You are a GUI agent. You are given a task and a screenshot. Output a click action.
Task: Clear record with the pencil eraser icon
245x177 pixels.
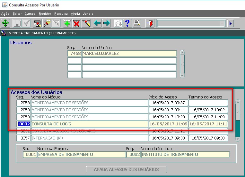(x=86, y=23)
